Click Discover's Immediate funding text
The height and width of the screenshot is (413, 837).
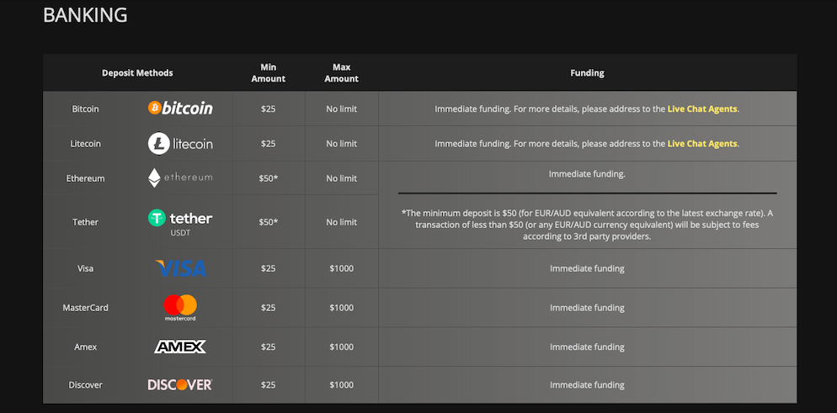[x=587, y=384]
